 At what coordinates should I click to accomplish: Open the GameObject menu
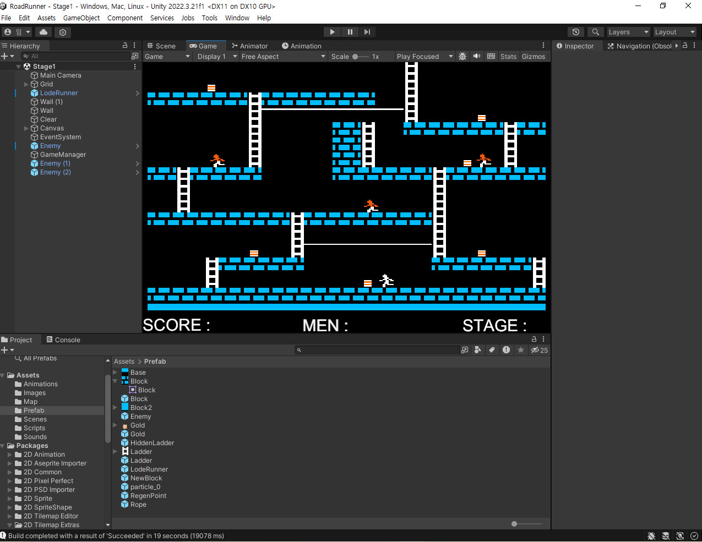(81, 18)
